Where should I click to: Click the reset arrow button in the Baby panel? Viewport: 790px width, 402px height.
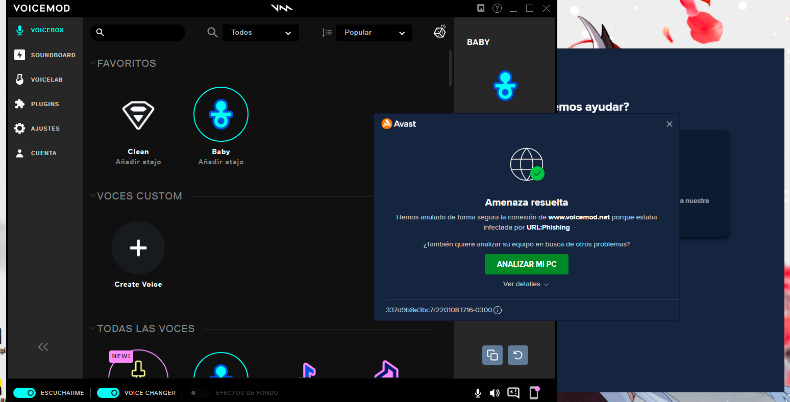pyautogui.click(x=518, y=355)
